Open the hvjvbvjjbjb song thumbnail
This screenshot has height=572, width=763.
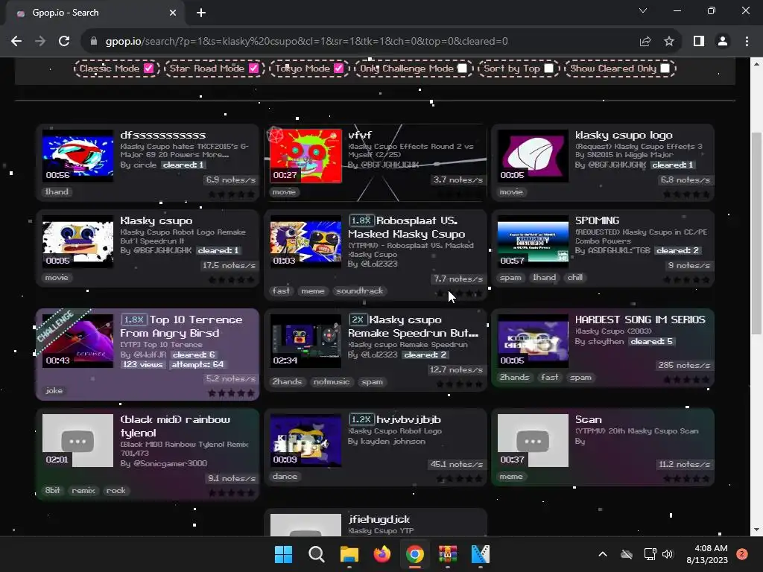[x=305, y=441]
